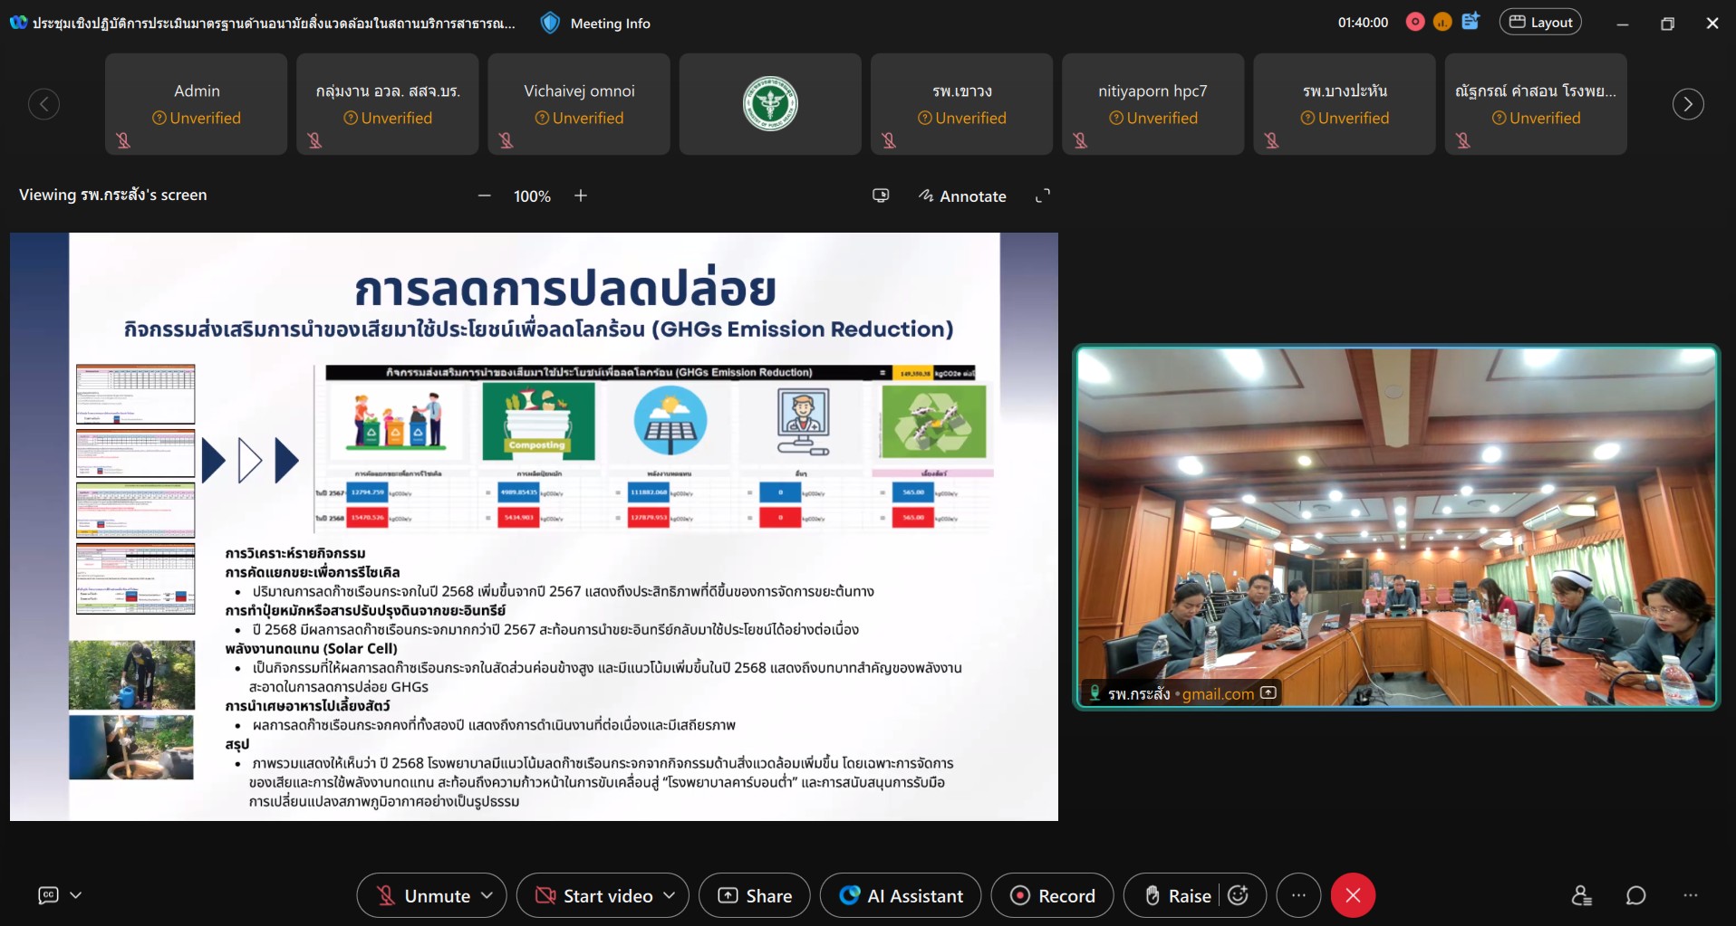
Task: Click the red recording indicator icon
Action: 1414,23
